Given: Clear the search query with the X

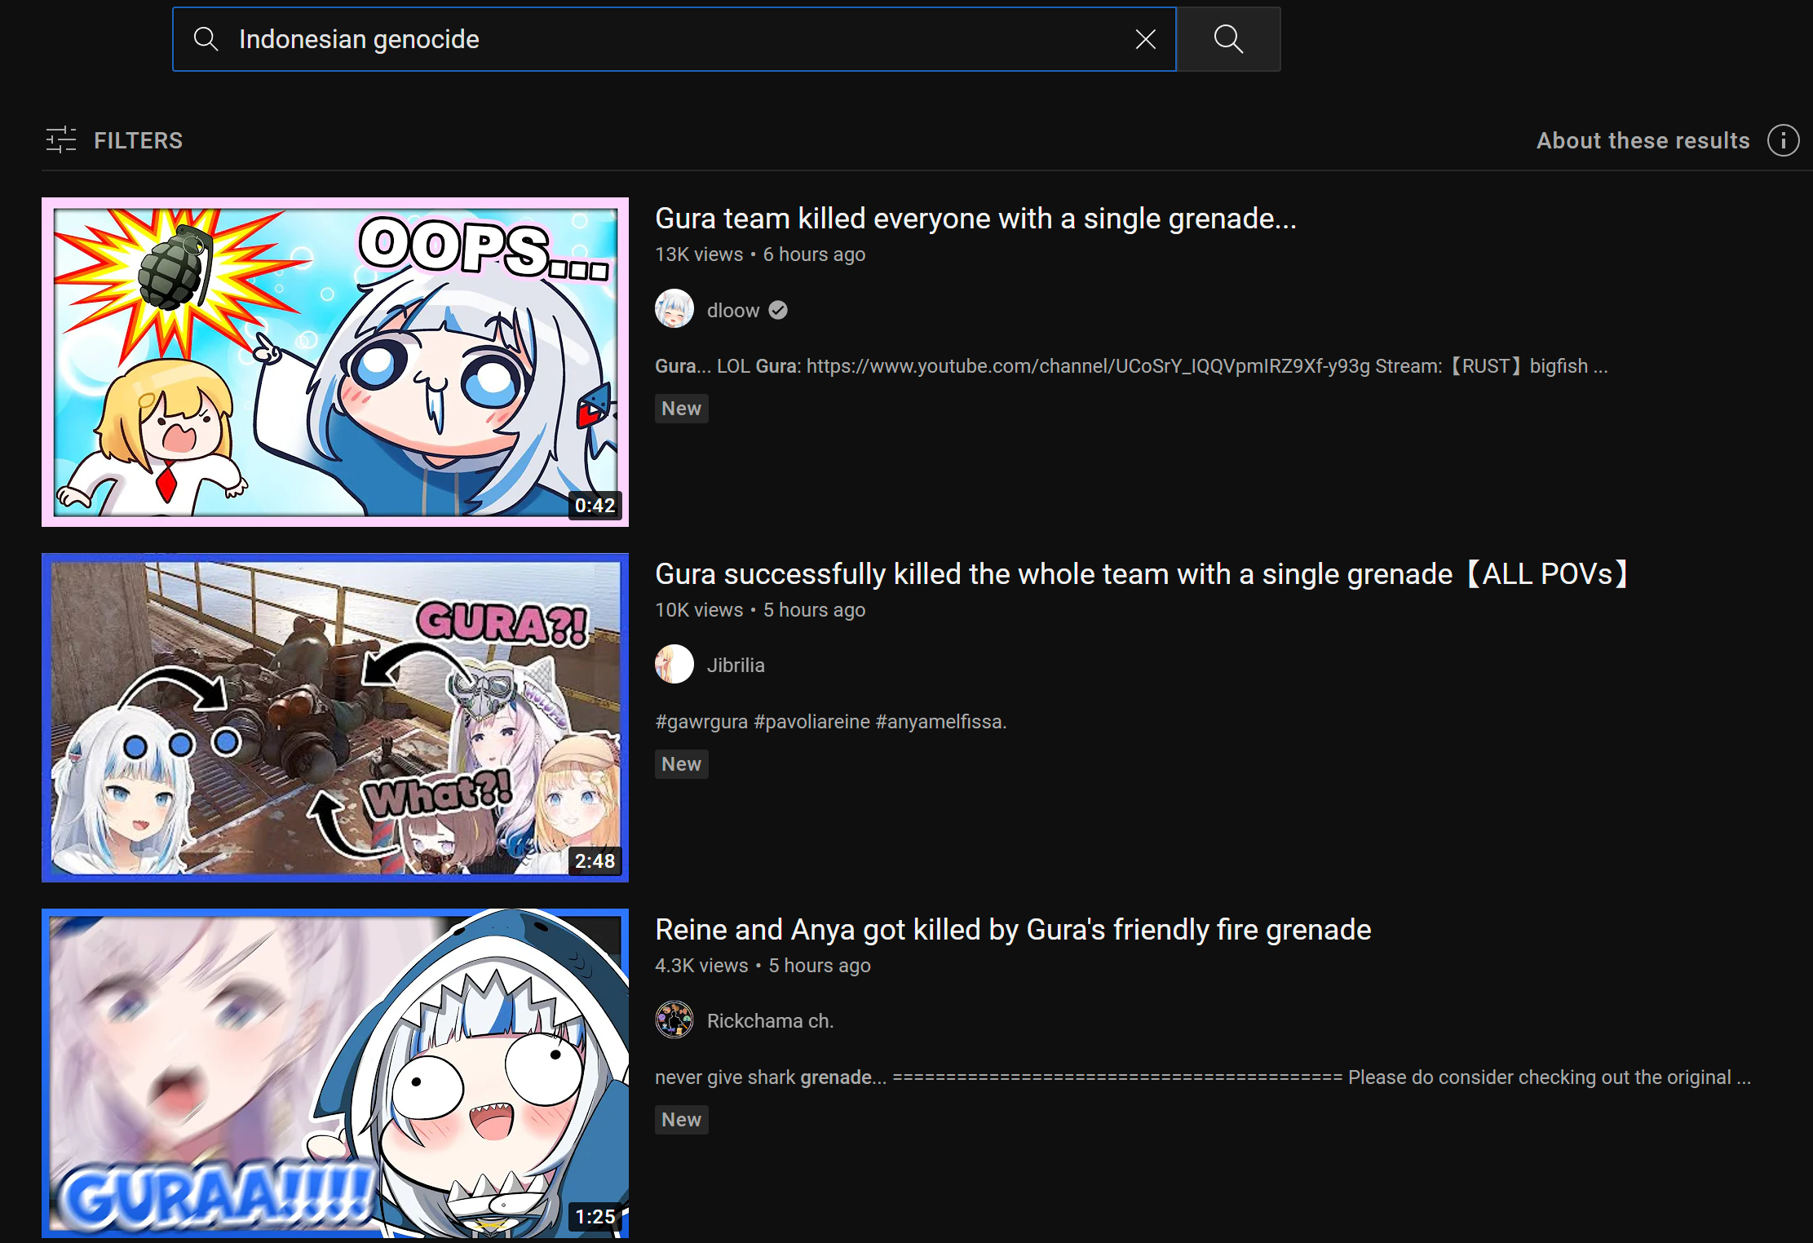Looking at the screenshot, I should [1145, 39].
